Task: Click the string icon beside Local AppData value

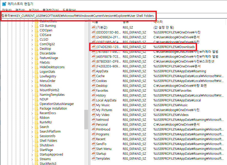Action: (93, 100)
